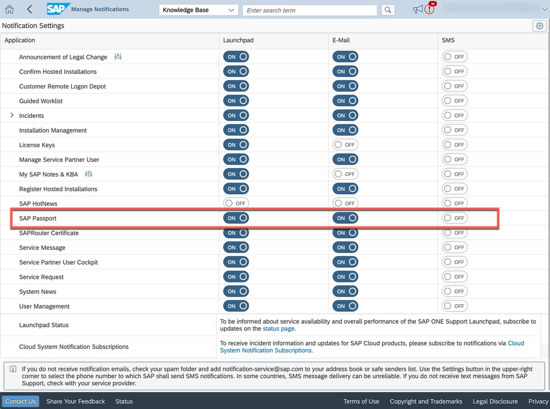
Task: Open the status page link
Action: click(279, 329)
